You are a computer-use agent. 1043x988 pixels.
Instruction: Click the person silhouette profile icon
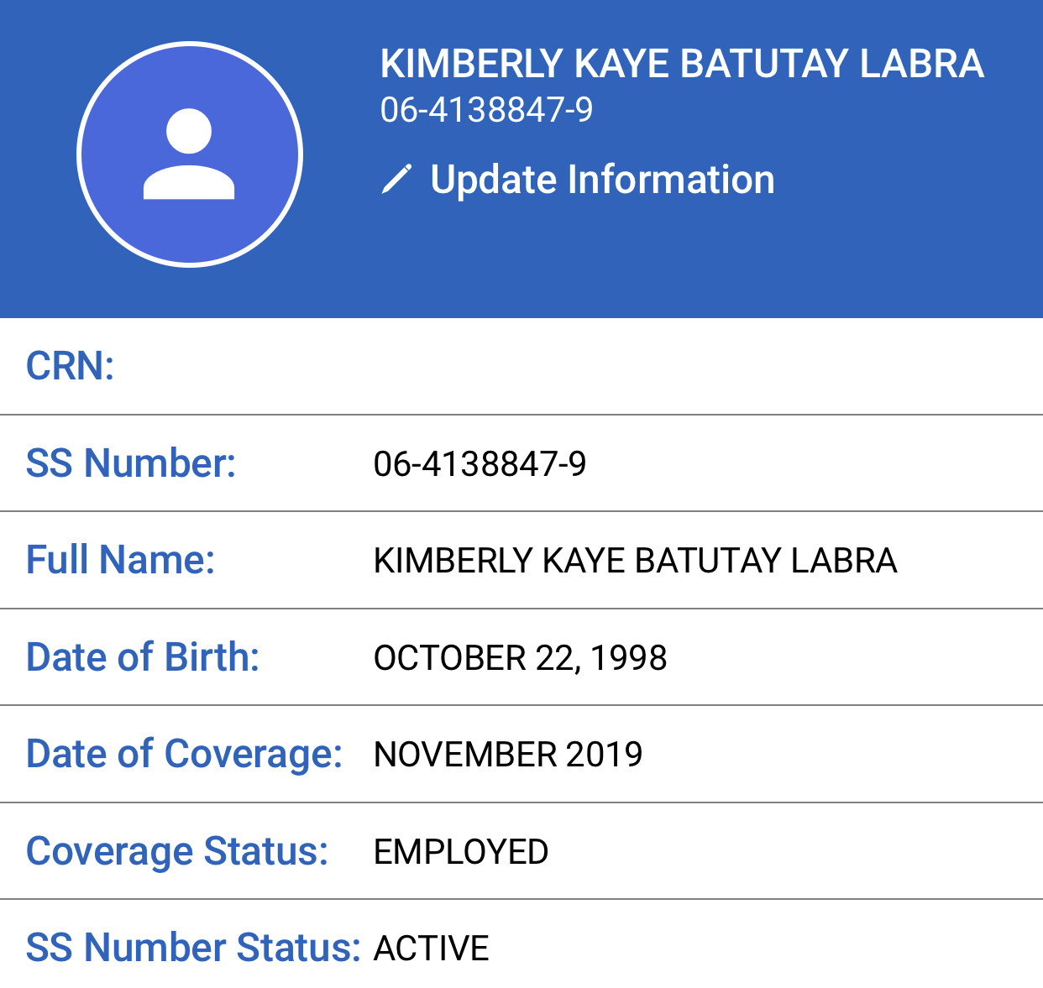tap(189, 154)
